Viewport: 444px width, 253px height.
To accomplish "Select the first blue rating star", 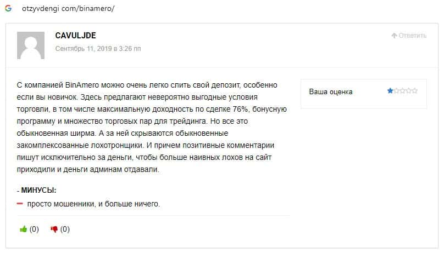I will point(390,91).
